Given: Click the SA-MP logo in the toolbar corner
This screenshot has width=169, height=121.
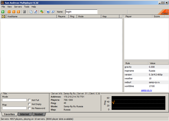Looking at the screenshot, I should click(x=163, y=12).
